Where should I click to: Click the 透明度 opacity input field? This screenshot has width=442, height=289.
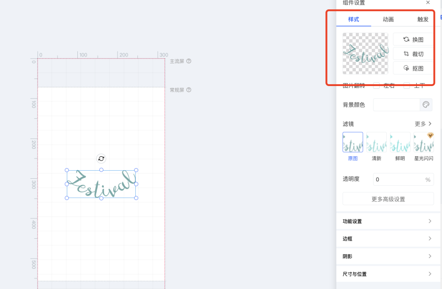(398, 180)
